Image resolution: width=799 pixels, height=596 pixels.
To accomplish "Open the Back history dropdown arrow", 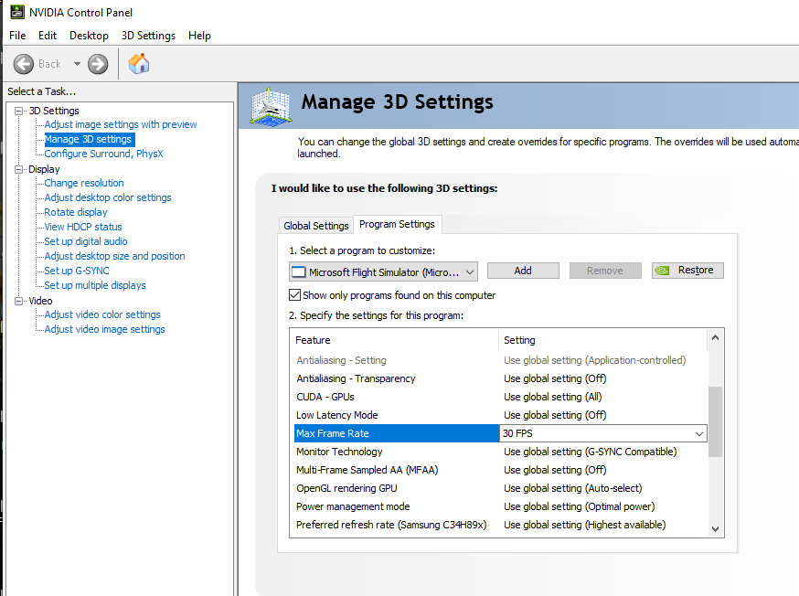I will pos(77,64).
